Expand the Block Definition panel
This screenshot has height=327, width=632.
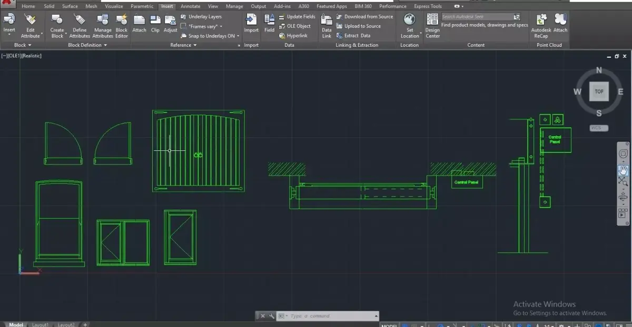tap(87, 45)
